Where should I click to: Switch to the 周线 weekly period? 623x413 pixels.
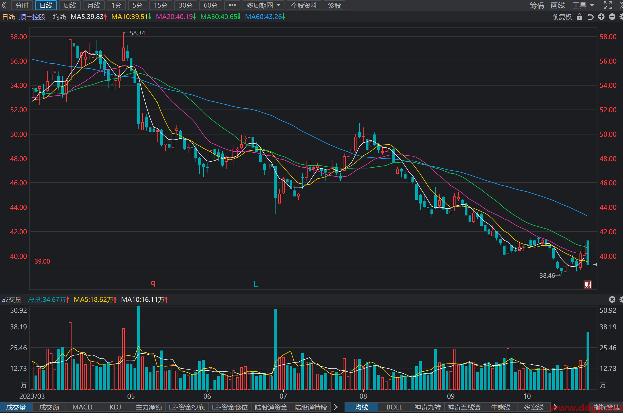tap(70, 5)
